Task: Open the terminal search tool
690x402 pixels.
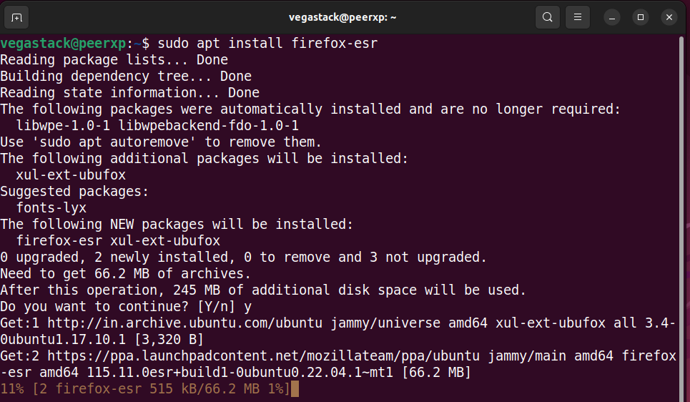Action: coord(547,16)
